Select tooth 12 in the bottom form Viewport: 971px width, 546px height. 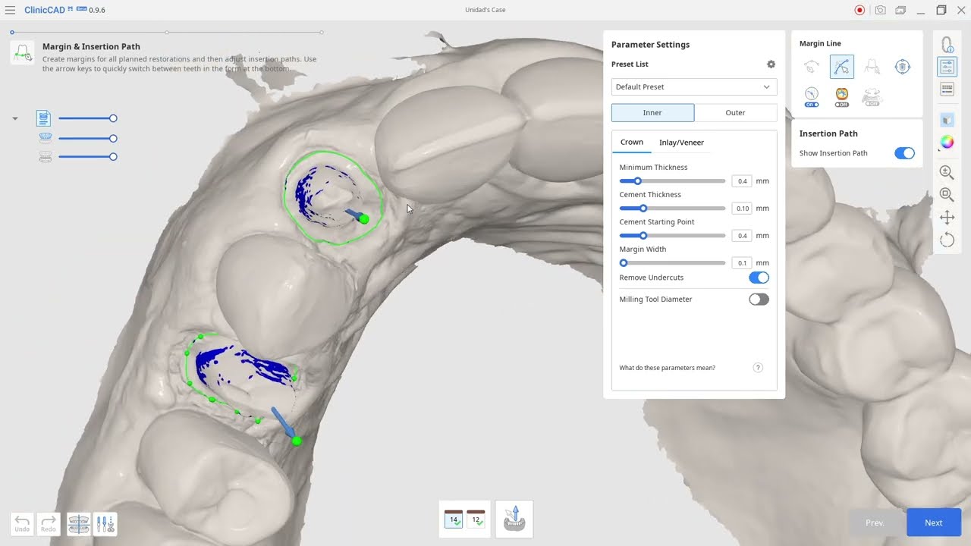(476, 519)
